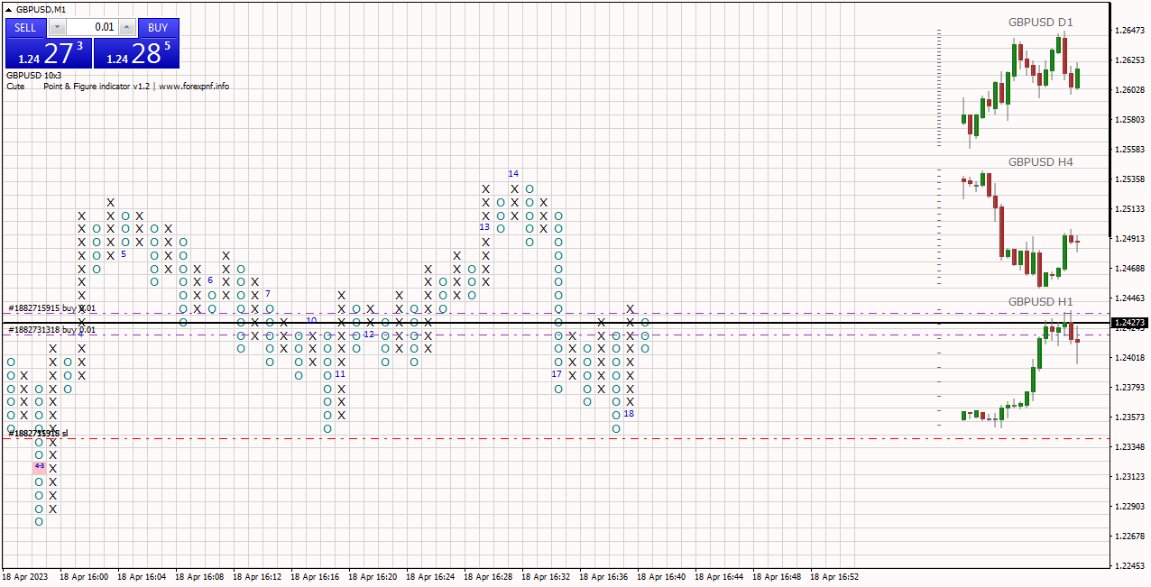Click the Point & Figure indicator v1.2 text

[x=97, y=87]
